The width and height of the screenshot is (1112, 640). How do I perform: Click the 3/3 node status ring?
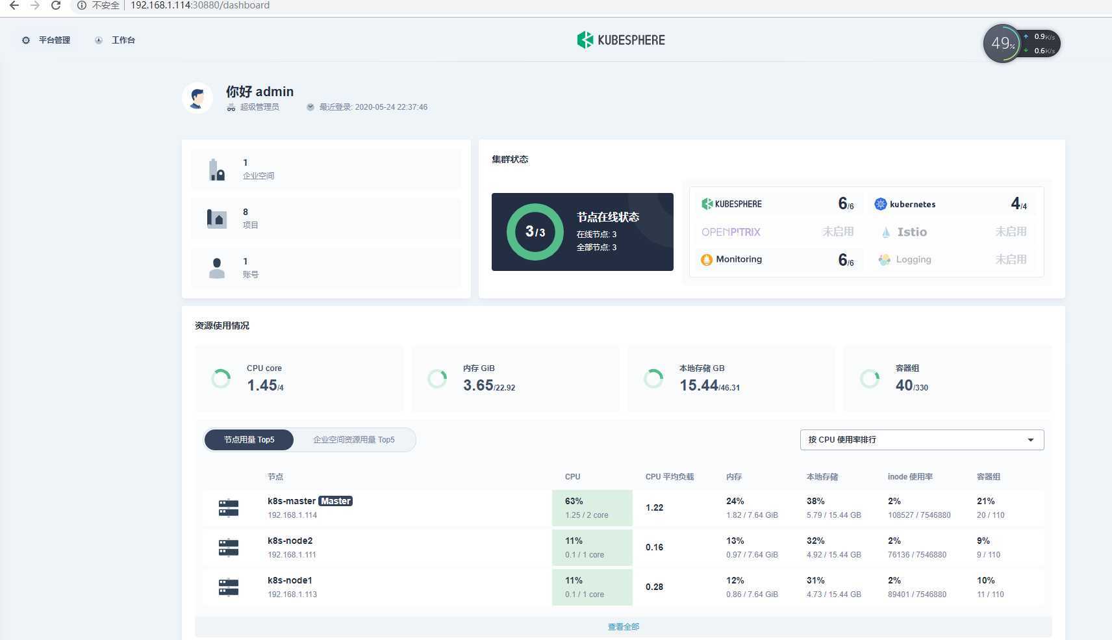coord(535,232)
